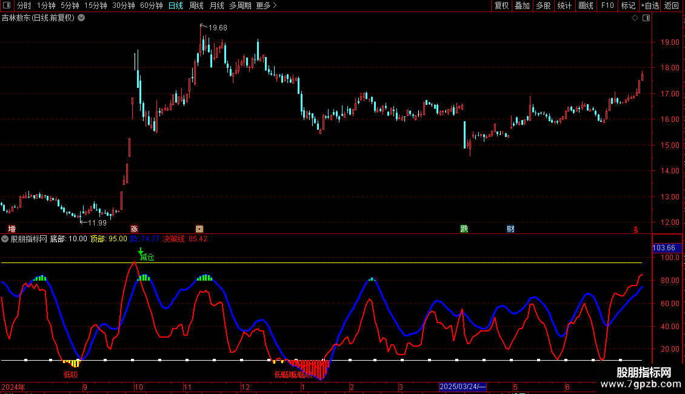Expand the 股朋指标网 indicator dropdown
Image resolution: width=685 pixels, height=394 pixels.
[x=5, y=239]
